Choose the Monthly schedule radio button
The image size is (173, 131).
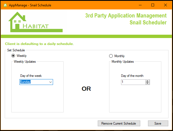coord(111,56)
